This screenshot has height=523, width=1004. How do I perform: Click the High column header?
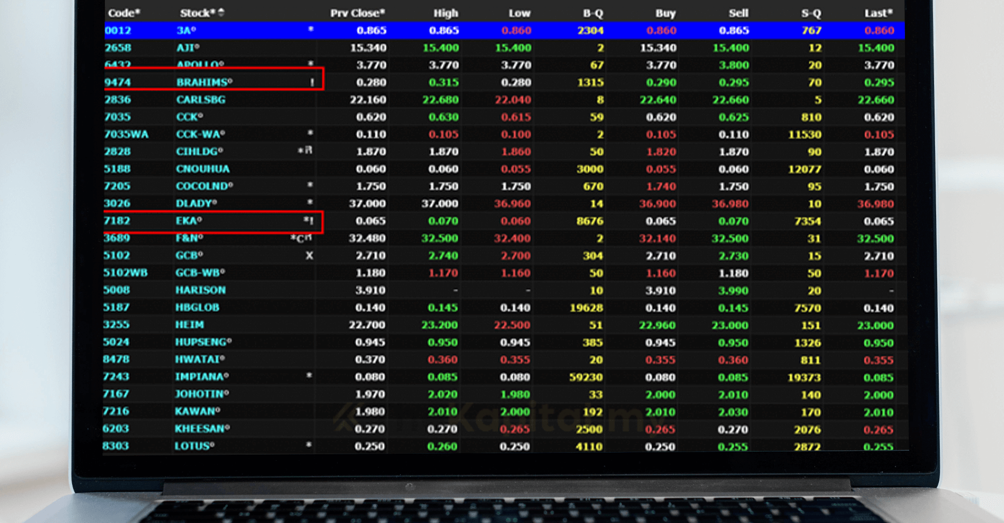(x=446, y=13)
